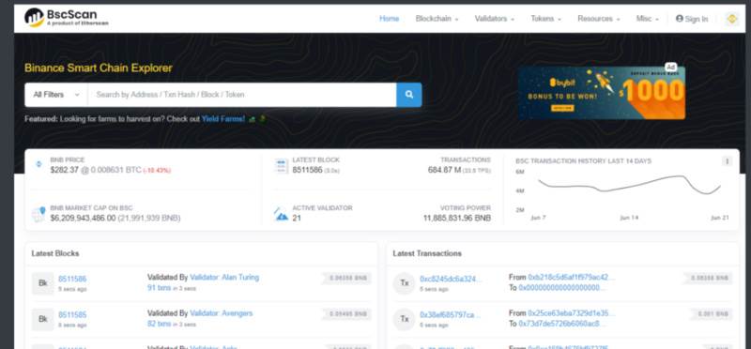Open Validator: Alan Turing
Image resolution: width=751 pixels, height=349 pixels.
(224, 277)
